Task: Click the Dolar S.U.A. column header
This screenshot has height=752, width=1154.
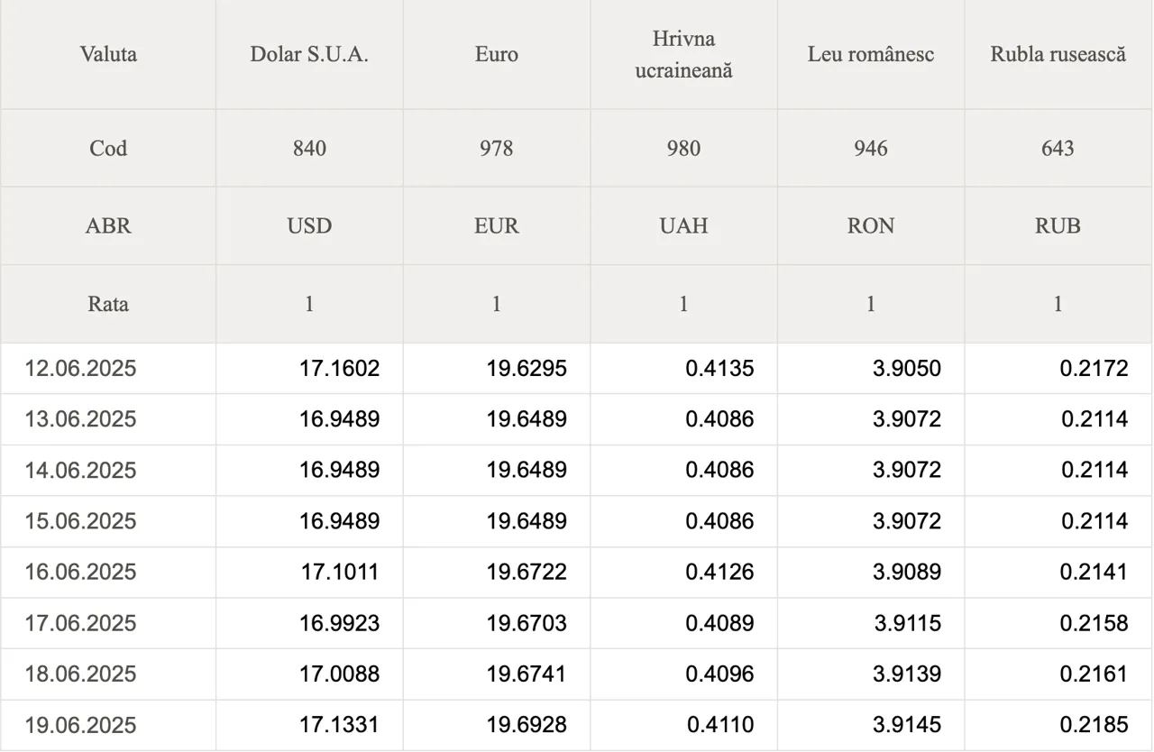Action: [x=309, y=54]
